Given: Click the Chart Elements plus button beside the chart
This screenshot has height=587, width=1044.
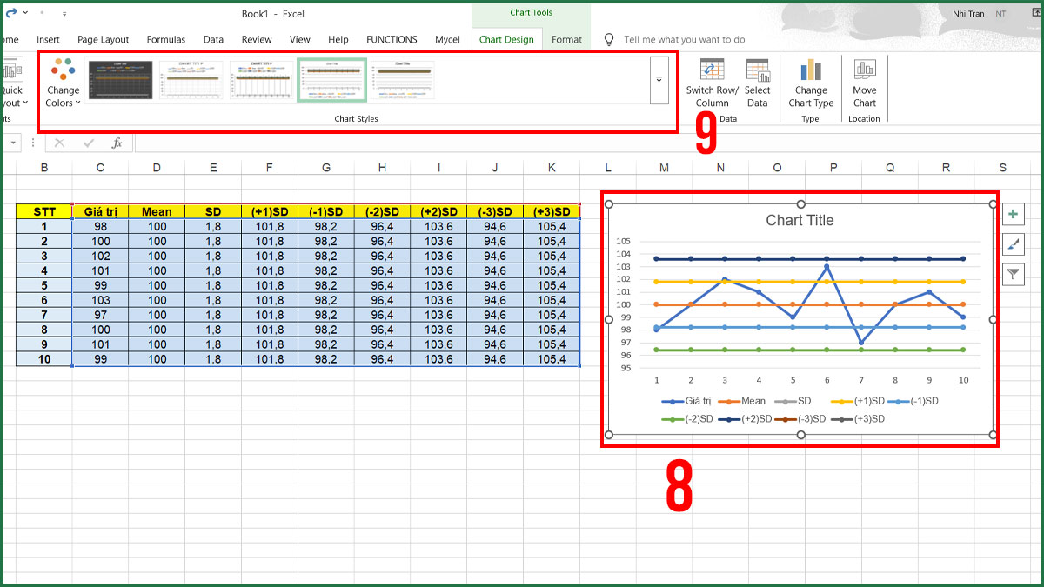Looking at the screenshot, I should pyautogui.click(x=1013, y=213).
